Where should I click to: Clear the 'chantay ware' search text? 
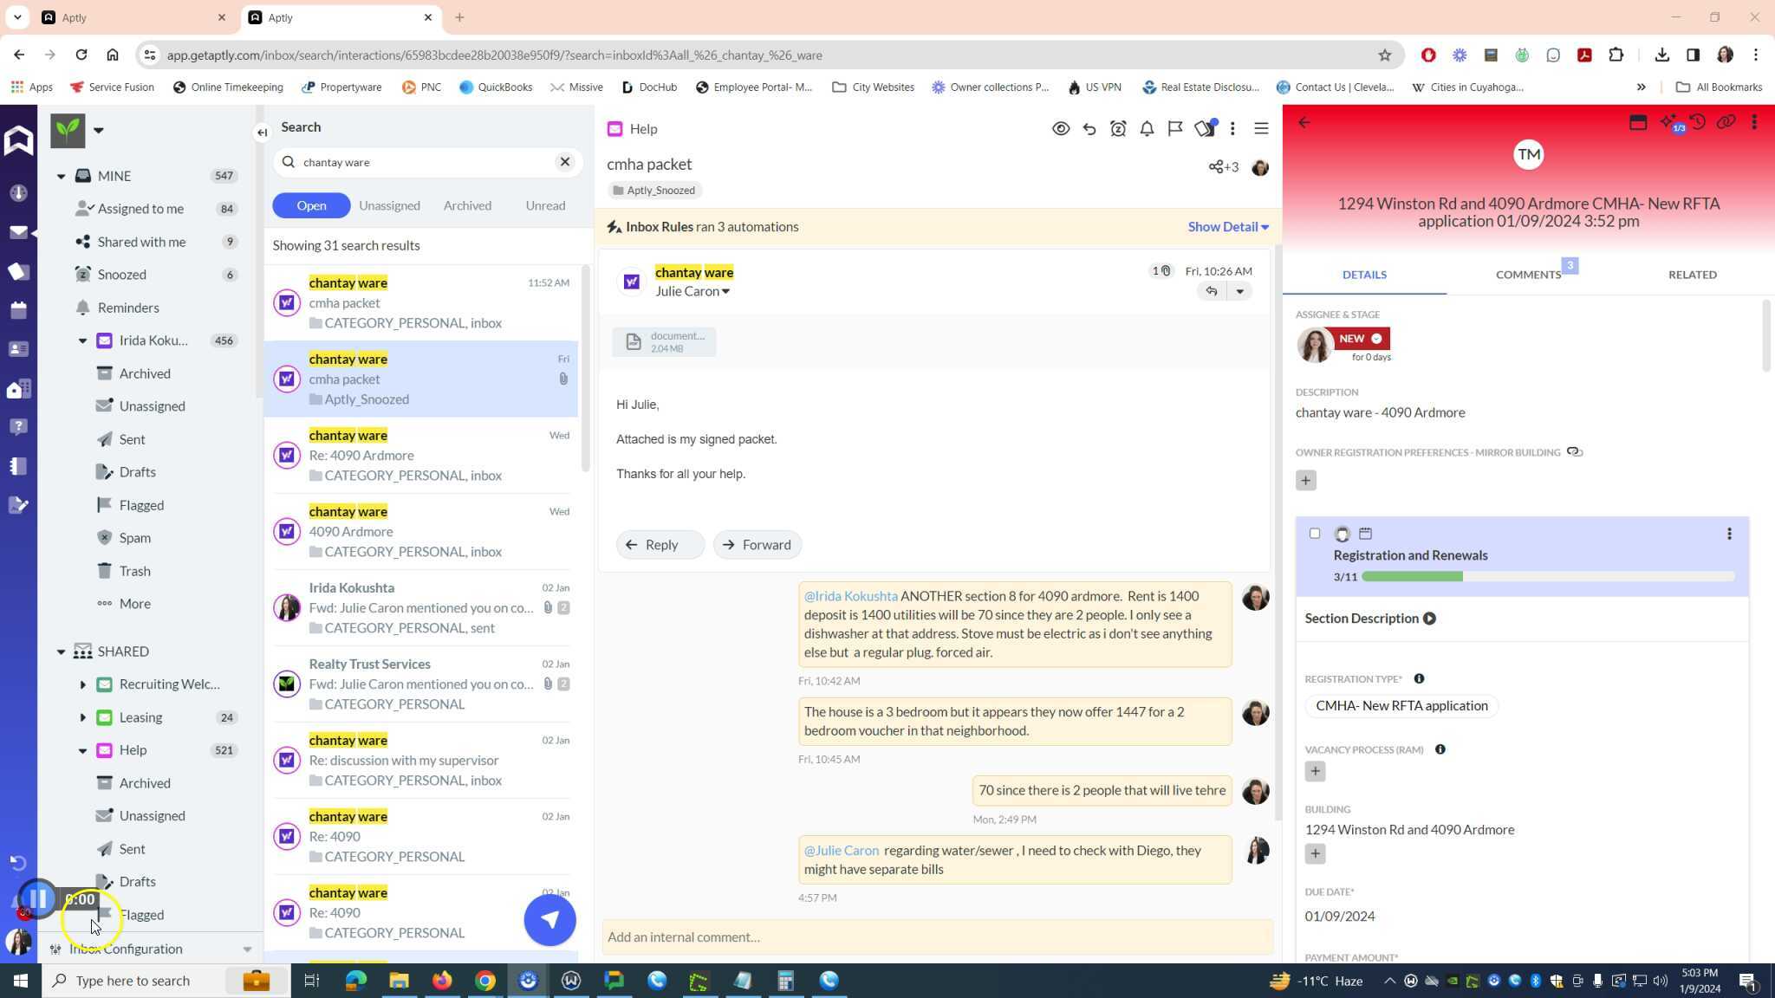564,162
